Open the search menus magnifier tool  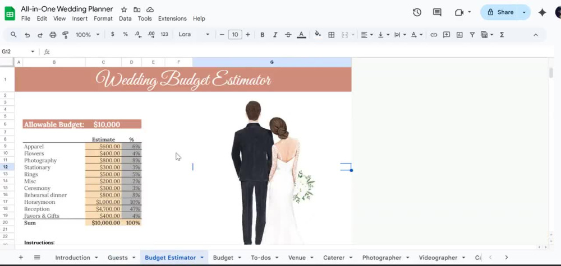click(x=13, y=35)
